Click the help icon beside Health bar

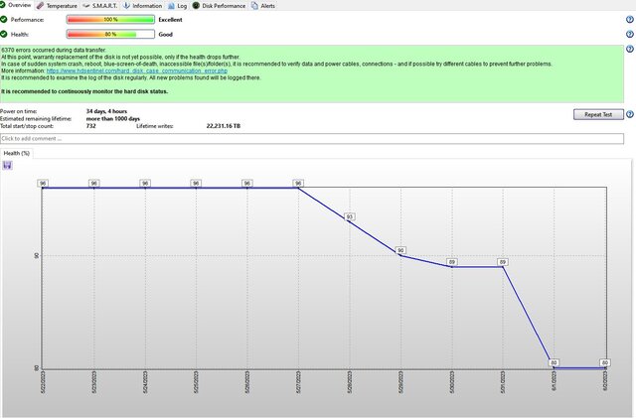[x=630, y=34]
